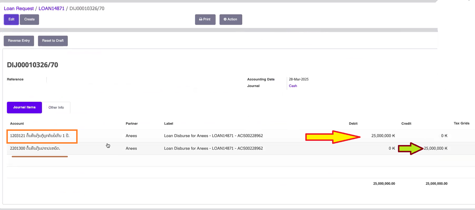Open LOAN14871 breadcrumb link

(51, 9)
